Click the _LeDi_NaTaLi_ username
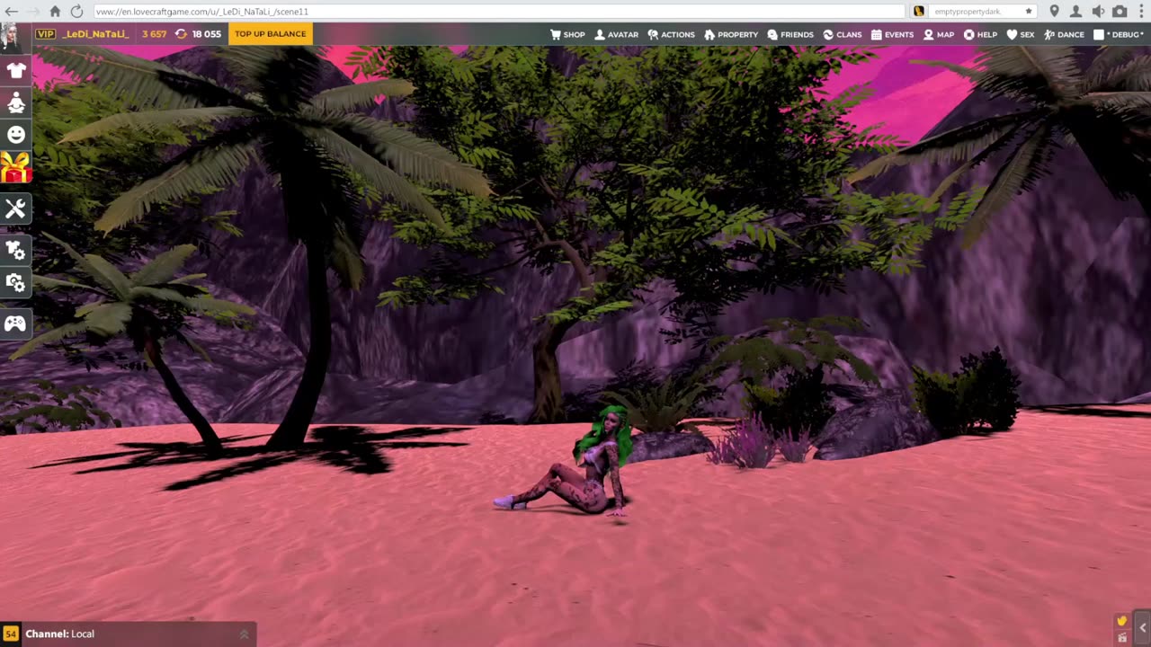1151x647 pixels. click(x=97, y=34)
